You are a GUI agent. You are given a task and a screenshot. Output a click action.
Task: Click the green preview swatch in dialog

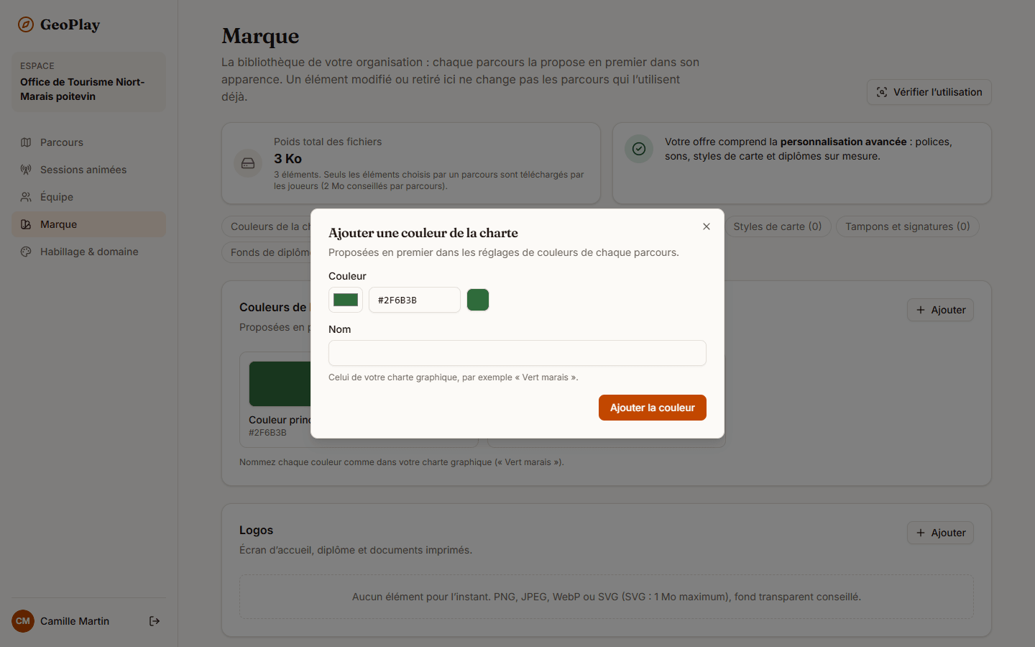point(478,300)
